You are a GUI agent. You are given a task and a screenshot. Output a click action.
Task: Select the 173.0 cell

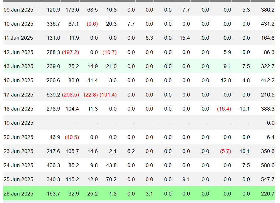[x=72, y=10]
